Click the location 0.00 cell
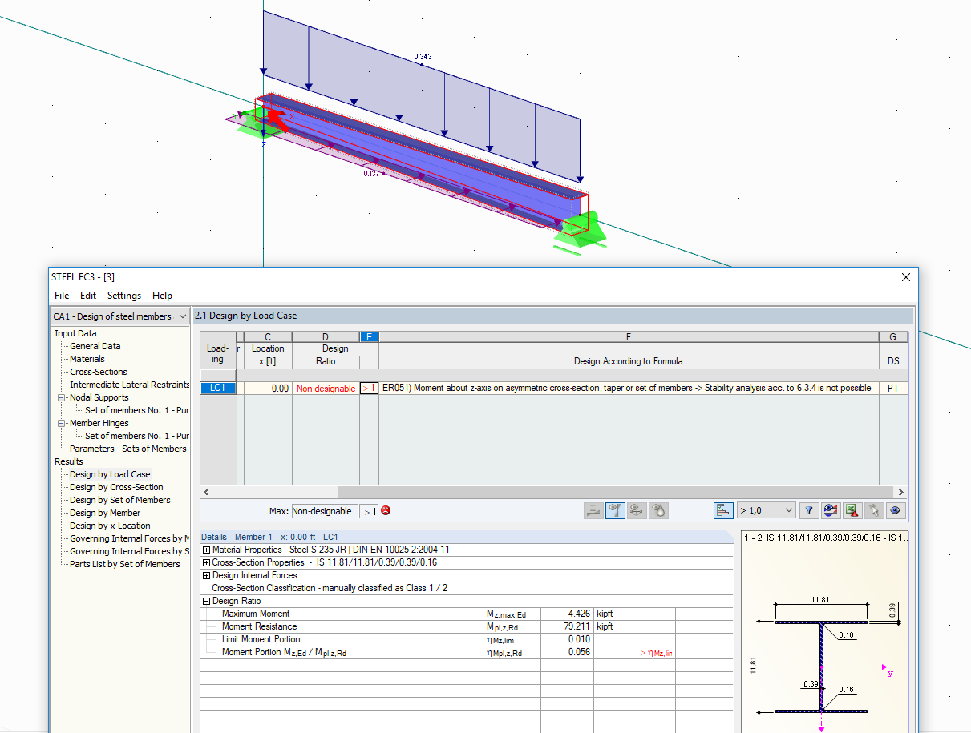Image resolution: width=971 pixels, height=733 pixels. [268, 388]
